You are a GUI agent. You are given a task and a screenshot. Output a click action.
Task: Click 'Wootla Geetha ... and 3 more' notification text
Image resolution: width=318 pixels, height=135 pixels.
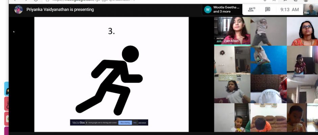point(226,9)
